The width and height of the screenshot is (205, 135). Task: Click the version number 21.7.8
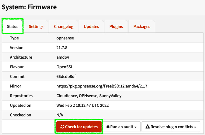pos(62,47)
